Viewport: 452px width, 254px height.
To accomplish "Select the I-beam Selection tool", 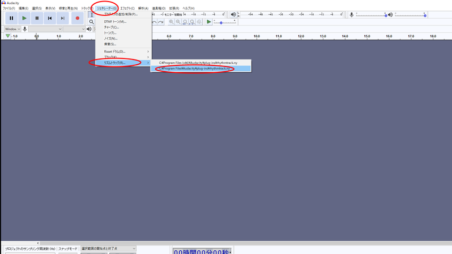I will (91, 15).
